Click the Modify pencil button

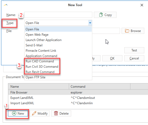tap(39, 113)
